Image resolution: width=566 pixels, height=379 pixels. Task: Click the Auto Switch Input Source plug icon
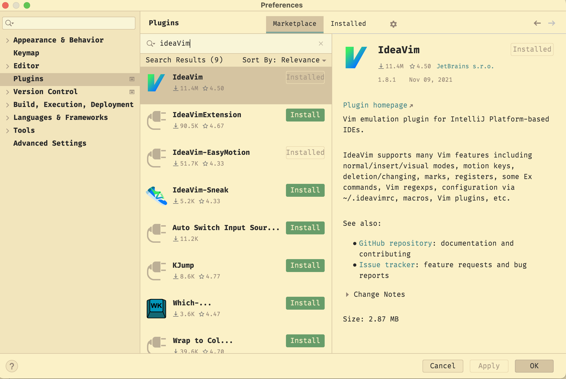[x=156, y=233]
